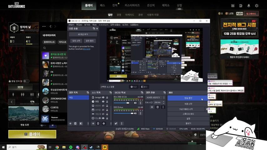
Task: Click 새 대상 추가 in 다중 송출
Action: pos(83,34)
